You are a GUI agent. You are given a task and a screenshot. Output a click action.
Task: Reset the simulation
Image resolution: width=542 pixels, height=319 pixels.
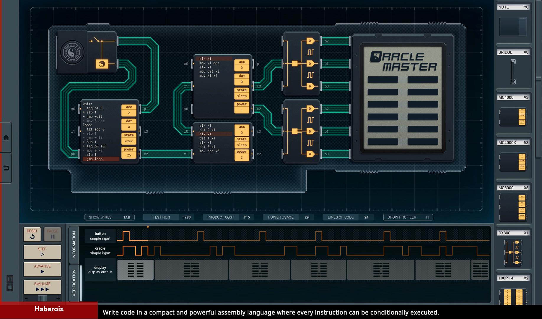[x=32, y=234]
